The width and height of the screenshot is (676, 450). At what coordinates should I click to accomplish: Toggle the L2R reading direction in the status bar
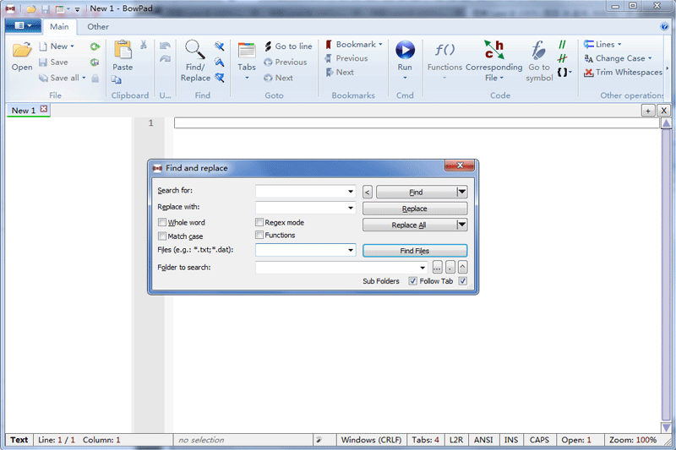click(x=455, y=440)
